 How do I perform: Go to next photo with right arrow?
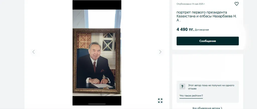click(x=160, y=52)
